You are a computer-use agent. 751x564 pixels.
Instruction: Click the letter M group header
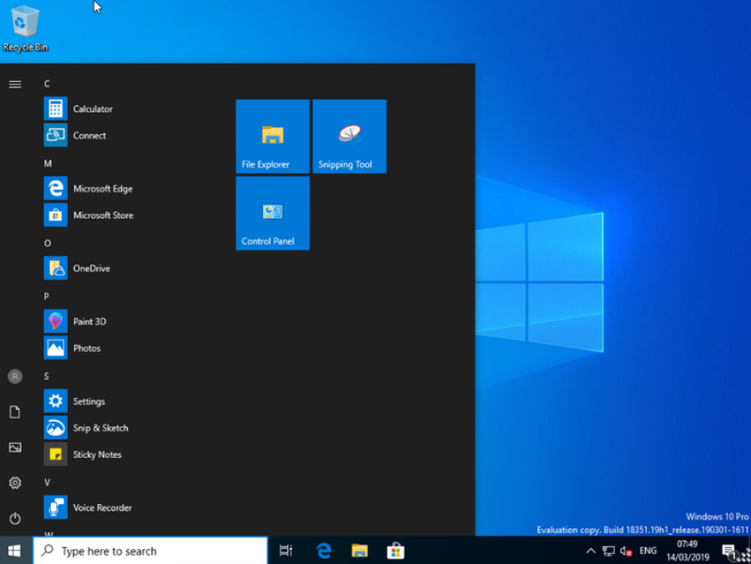(x=48, y=164)
